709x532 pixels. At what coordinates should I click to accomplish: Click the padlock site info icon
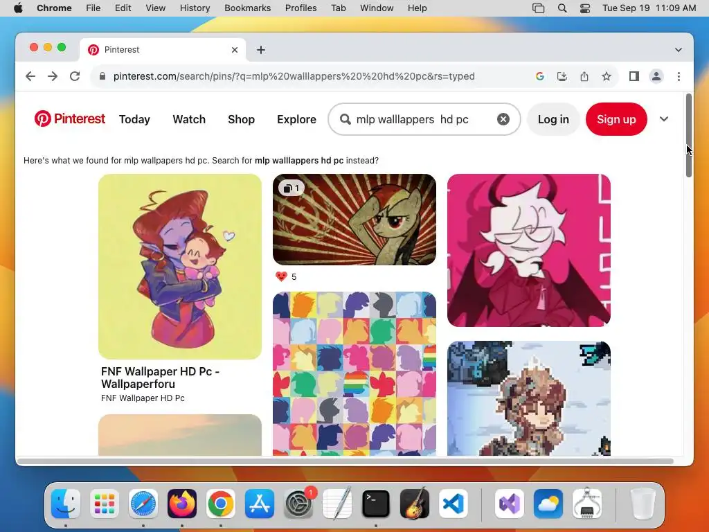[x=102, y=76]
